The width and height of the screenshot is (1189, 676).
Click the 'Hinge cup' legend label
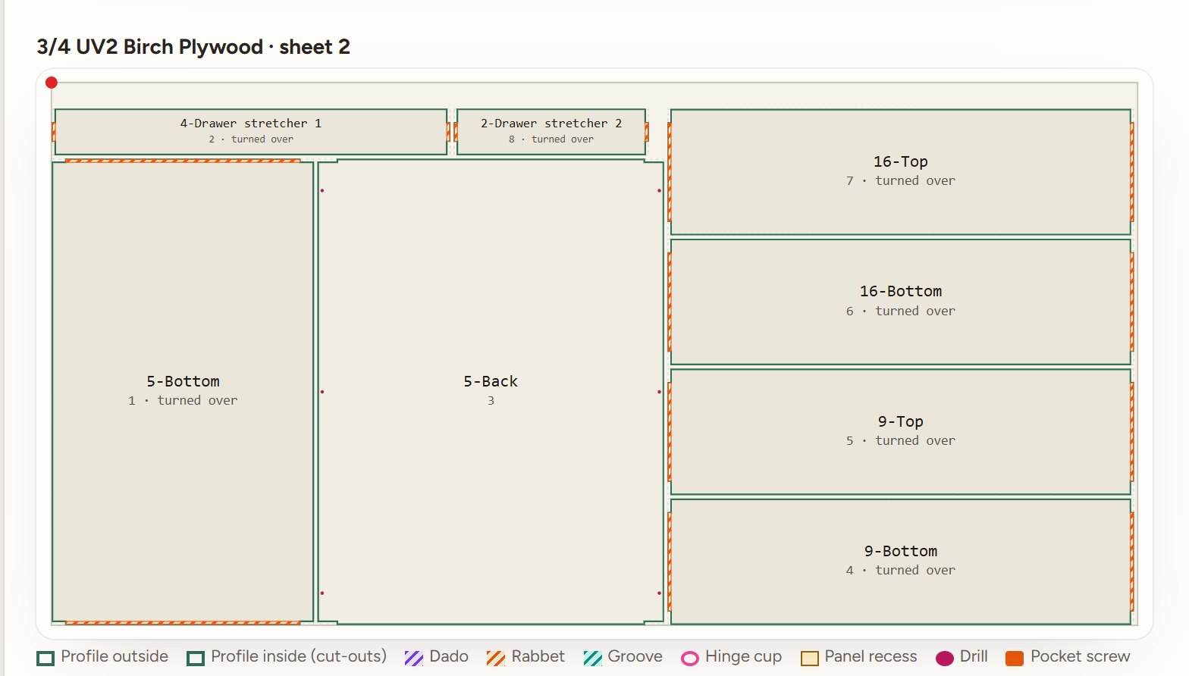[743, 657]
